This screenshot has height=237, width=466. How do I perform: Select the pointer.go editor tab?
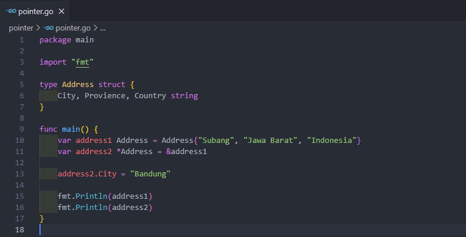coord(35,11)
